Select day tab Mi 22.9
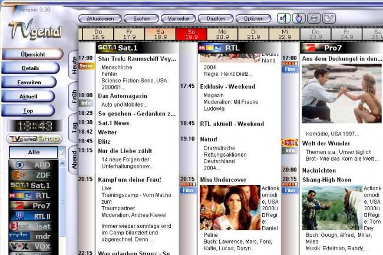 (285, 34)
